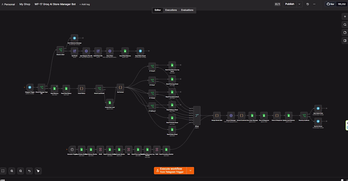This screenshot has width=348, height=181.
Task: Select the Build Photo URL node
Action: click(98, 51)
